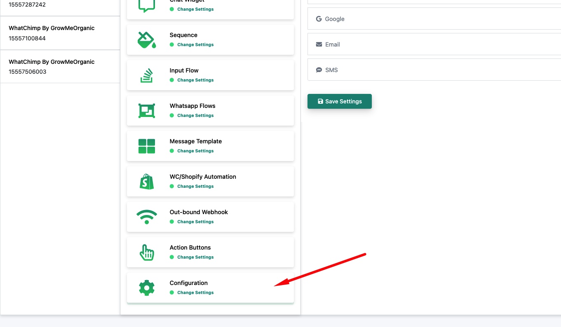Click the Shopify bag icon

tap(147, 182)
